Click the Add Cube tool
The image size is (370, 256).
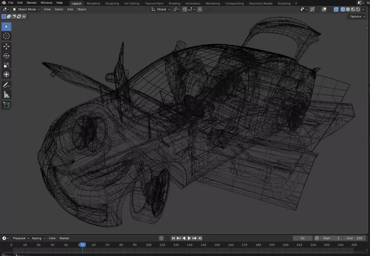6,105
